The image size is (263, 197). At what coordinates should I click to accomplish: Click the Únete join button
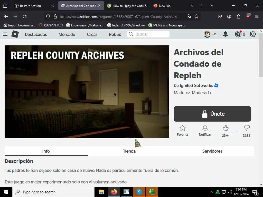(x=212, y=114)
